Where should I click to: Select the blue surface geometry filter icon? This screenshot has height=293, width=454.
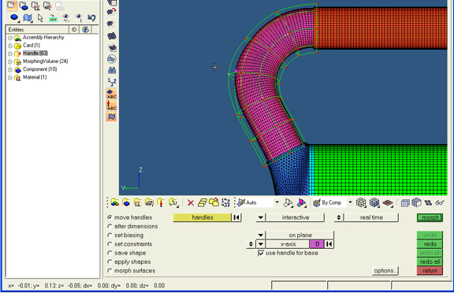point(28,18)
